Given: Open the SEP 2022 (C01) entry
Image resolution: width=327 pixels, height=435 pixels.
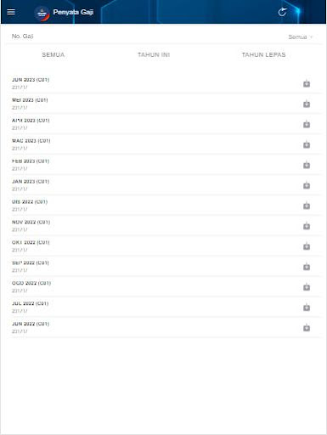Looking at the screenshot, I should tap(164, 267).
